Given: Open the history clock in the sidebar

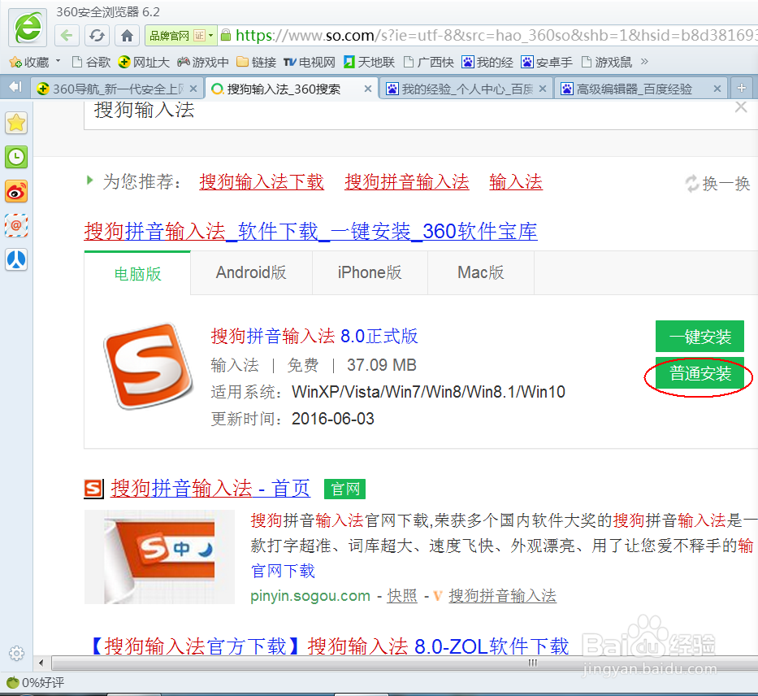Looking at the screenshot, I should coord(16,157).
